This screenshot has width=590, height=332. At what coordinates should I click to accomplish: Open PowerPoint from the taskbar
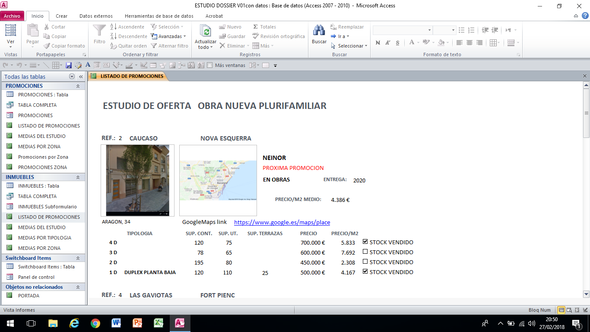coord(137,323)
